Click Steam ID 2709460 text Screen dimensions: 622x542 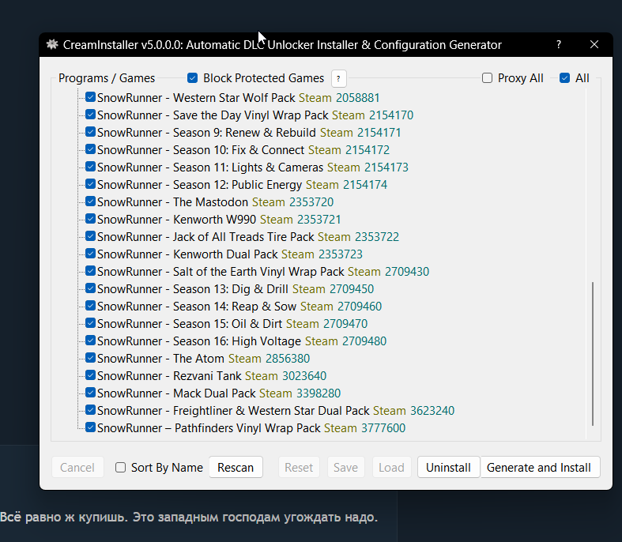[x=360, y=306]
